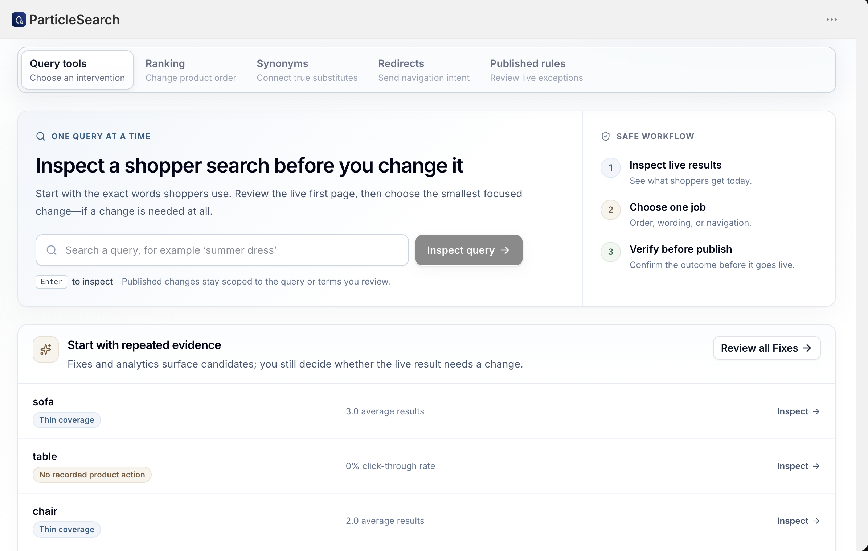This screenshot has width=868, height=551.
Task: Click the table query name
Action: (x=45, y=456)
